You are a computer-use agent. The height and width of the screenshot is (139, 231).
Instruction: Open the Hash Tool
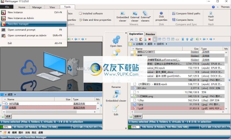(x=211, y=16)
